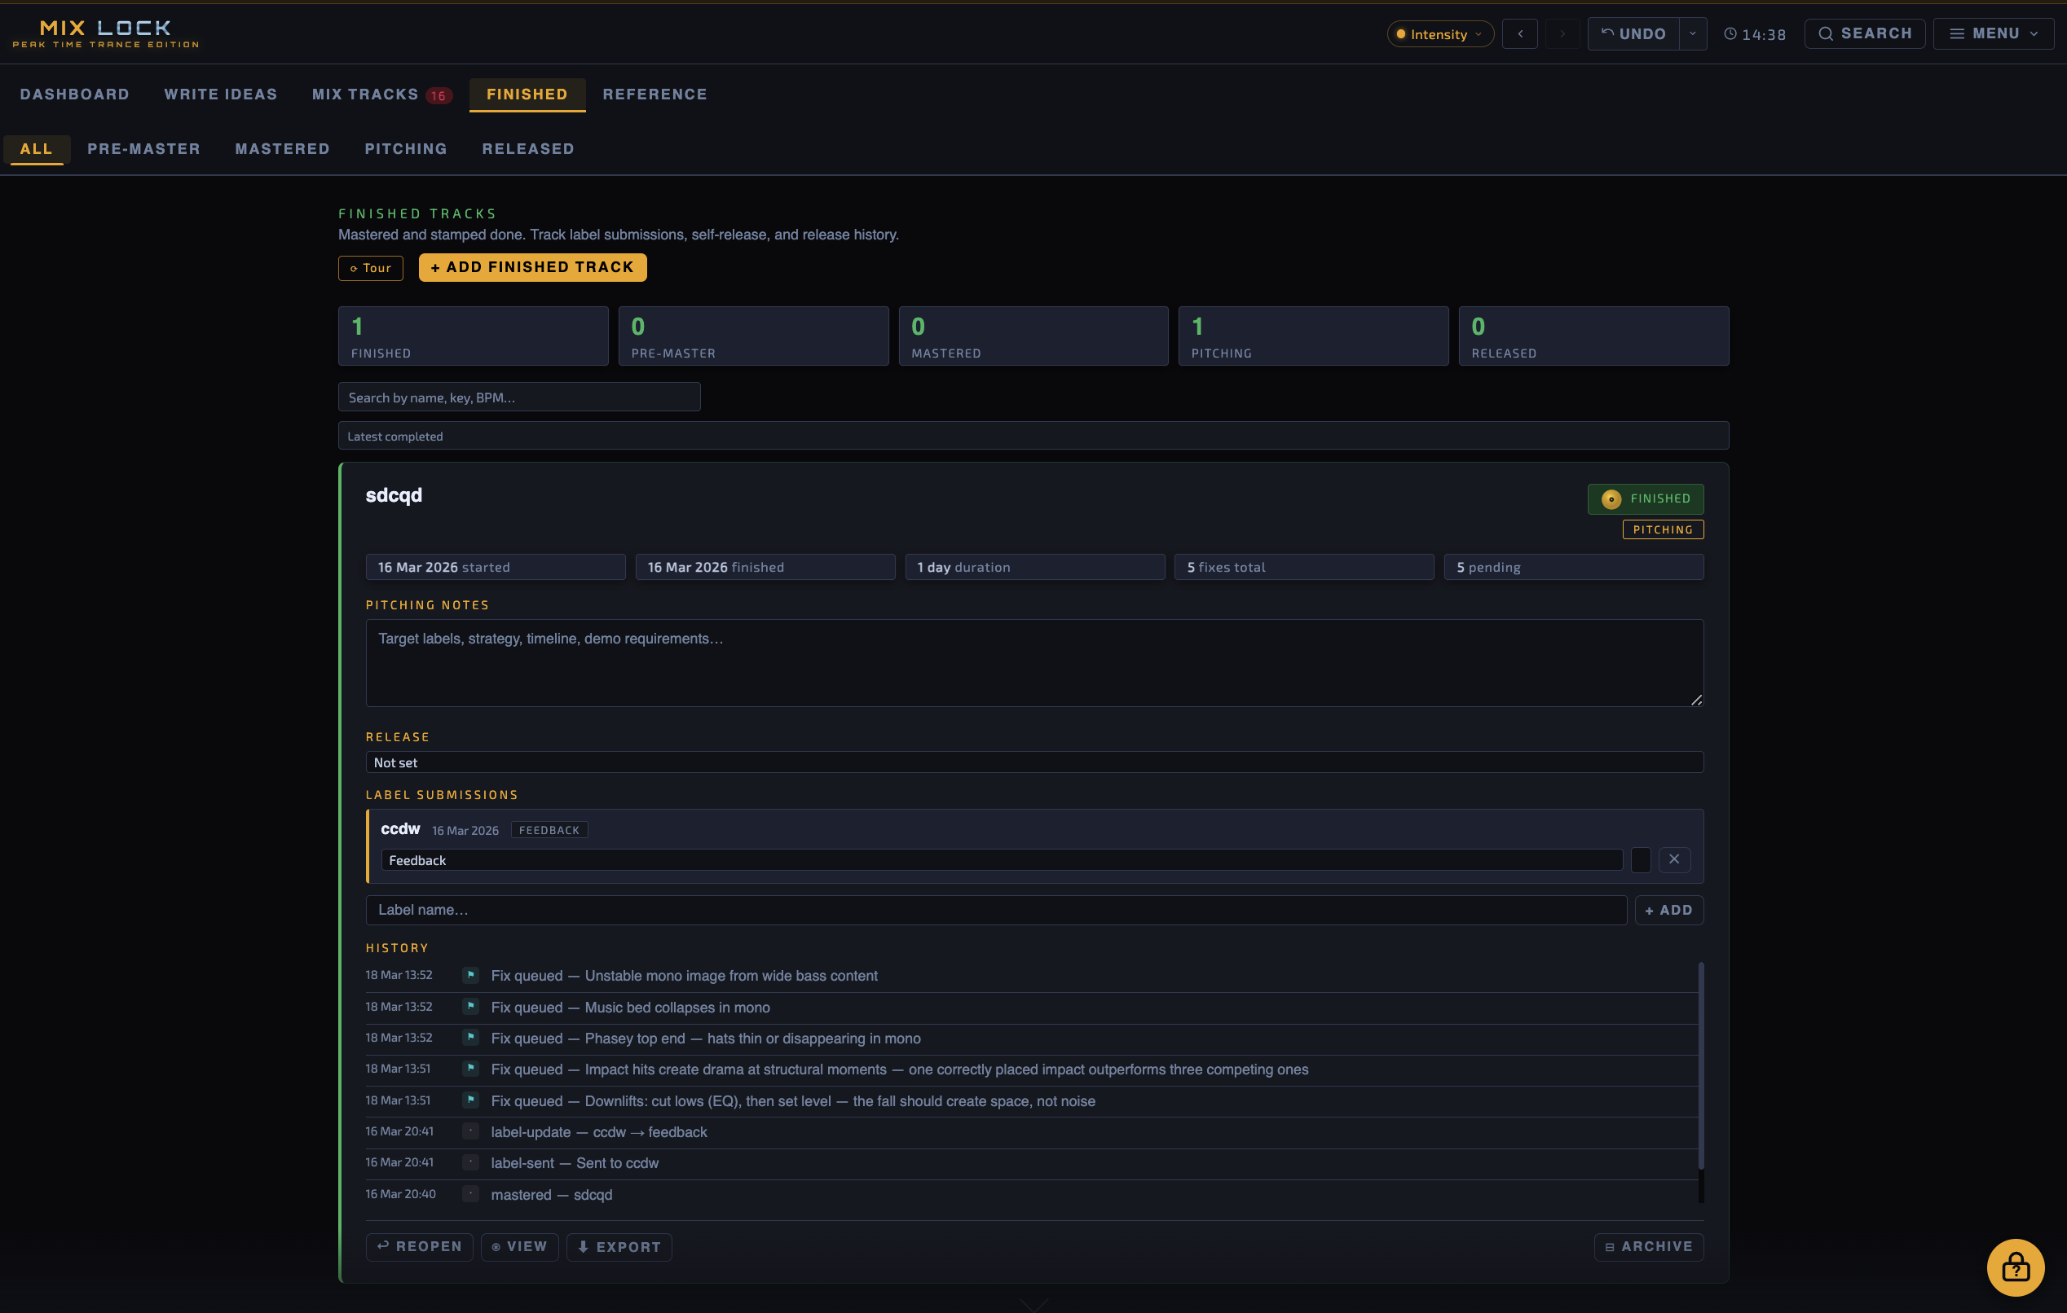Click the flag icon beside Music bed collapses
2067x1313 pixels.
[470, 1006]
